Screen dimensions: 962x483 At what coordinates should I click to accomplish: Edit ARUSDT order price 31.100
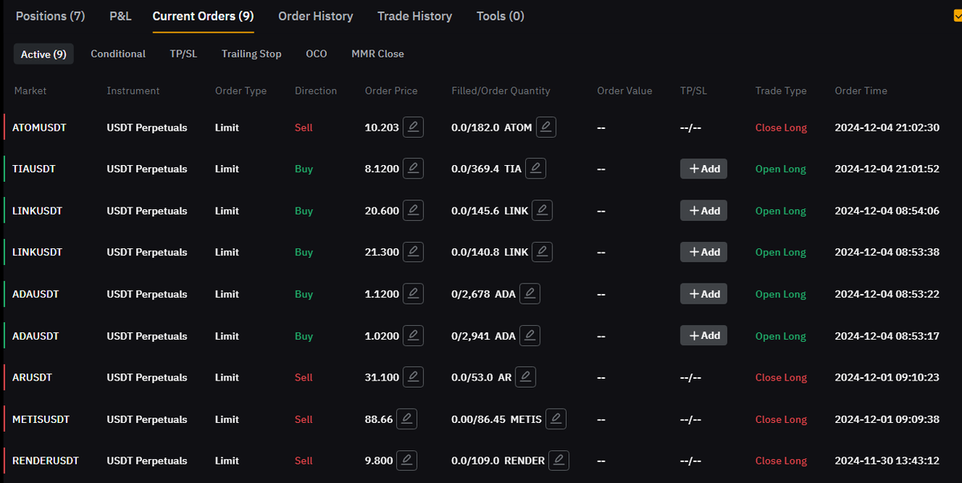[x=413, y=377]
